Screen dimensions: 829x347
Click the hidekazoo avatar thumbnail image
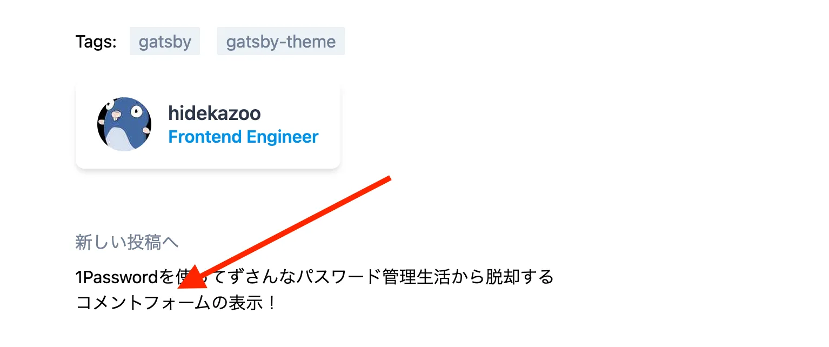[124, 124]
